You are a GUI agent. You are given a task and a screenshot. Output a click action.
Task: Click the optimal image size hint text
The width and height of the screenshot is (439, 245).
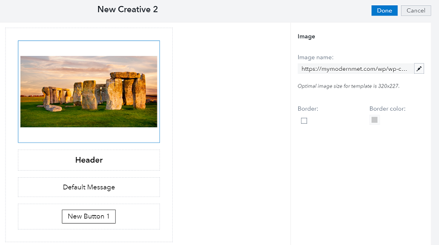point(349,86)
